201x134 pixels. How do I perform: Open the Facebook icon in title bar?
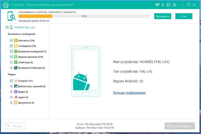click(163, 5)
